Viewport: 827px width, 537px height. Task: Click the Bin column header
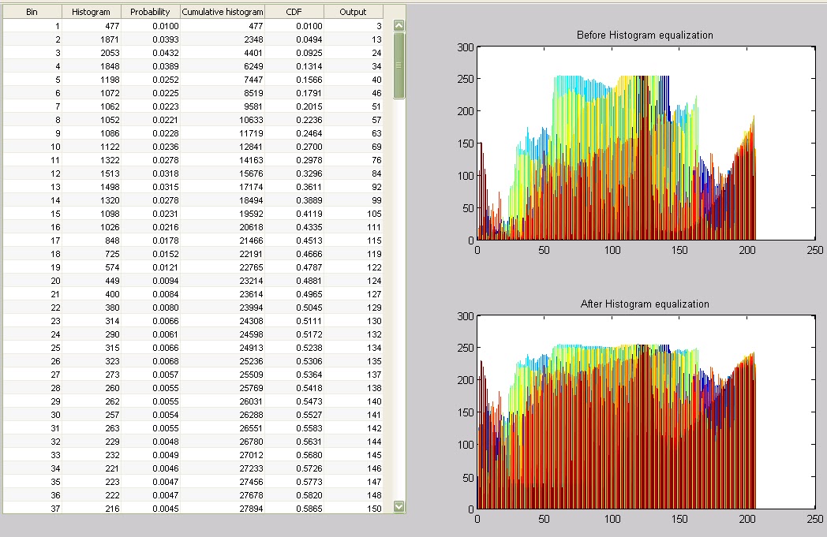pos(32,11)
